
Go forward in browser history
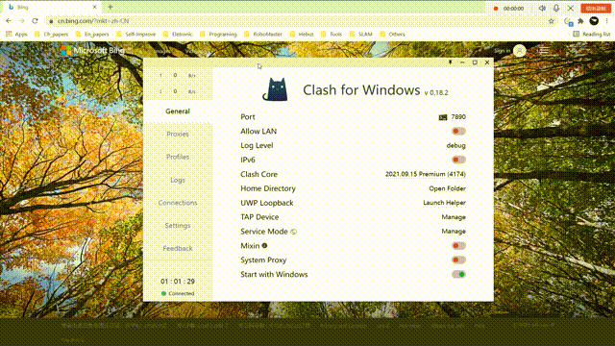21,21
